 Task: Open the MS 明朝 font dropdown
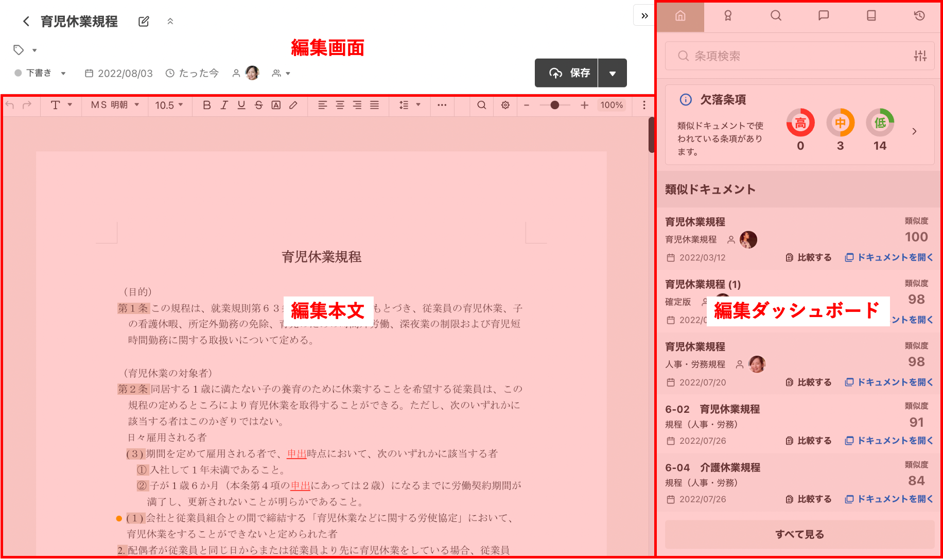point(115,105)
